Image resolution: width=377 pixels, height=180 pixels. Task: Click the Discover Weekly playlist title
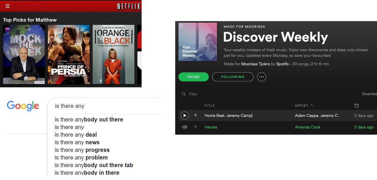coord(276,38)
